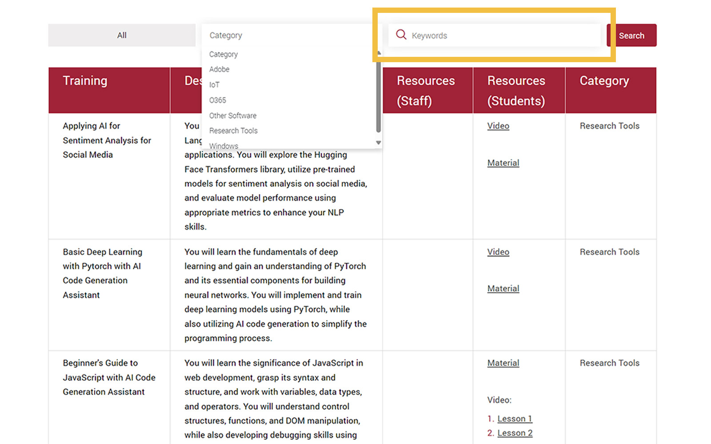This screenshot has width=711, height=444.
Task: Select O365 in the dropdown list
Action: tap(217, 100)
